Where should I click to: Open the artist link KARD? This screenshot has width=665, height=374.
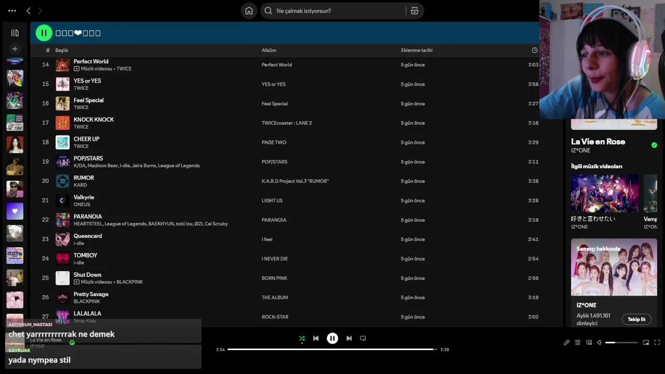tap(80, 185)
